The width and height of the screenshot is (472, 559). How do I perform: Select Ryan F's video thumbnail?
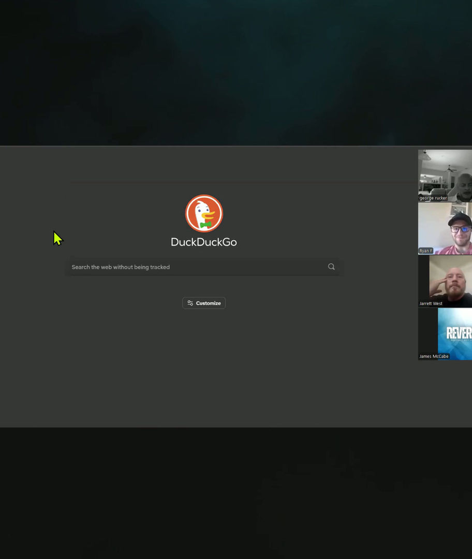pyautogui.click(x=445, y=229)
